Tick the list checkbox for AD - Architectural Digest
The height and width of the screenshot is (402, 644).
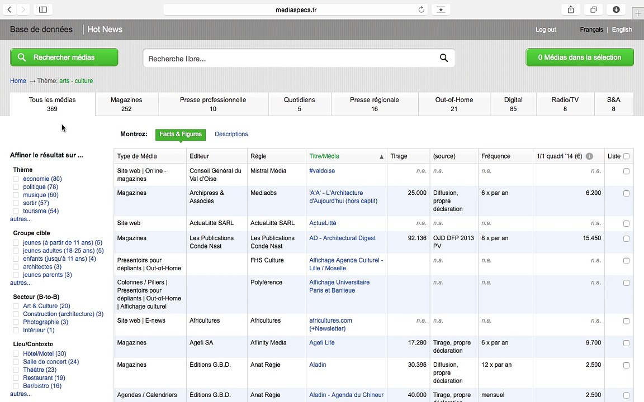click(626, 238)
